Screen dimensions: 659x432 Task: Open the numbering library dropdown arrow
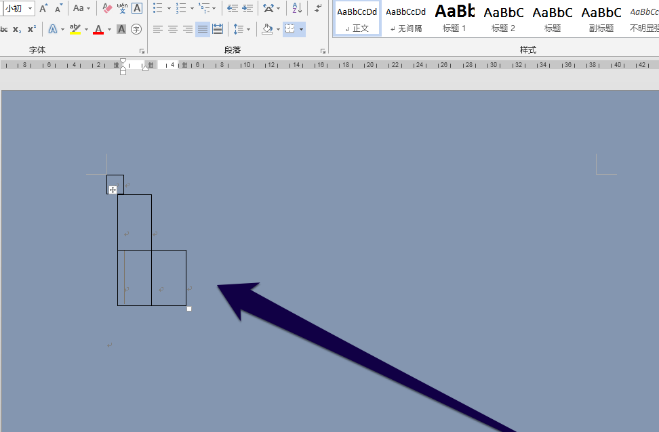tap(192, 8)
